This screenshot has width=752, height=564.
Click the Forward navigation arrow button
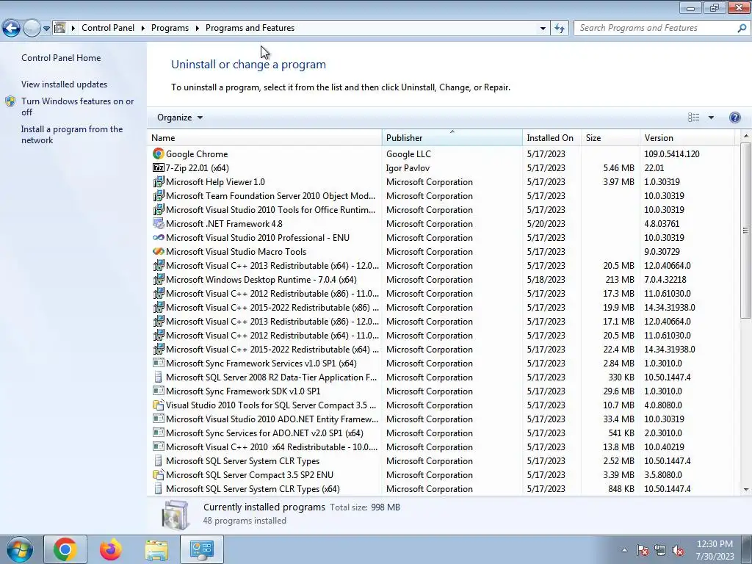tap(32, 29)
